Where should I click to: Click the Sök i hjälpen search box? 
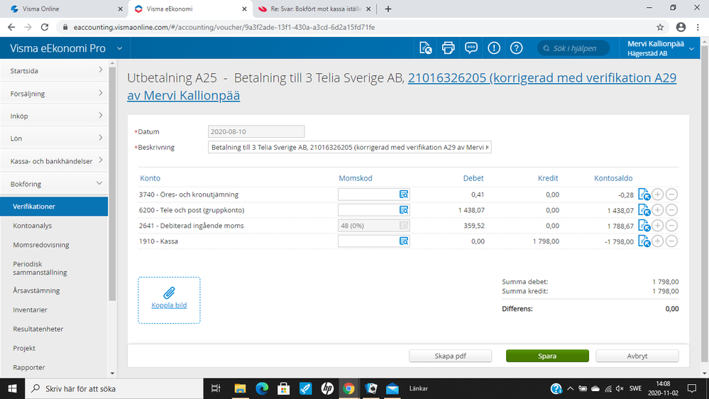click(x=573, y=48)
